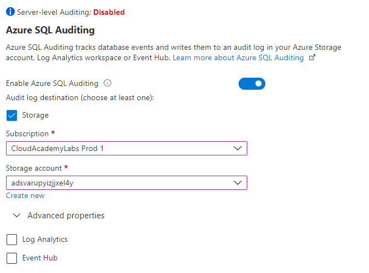Click the Create new storage account link

point(25,195)
